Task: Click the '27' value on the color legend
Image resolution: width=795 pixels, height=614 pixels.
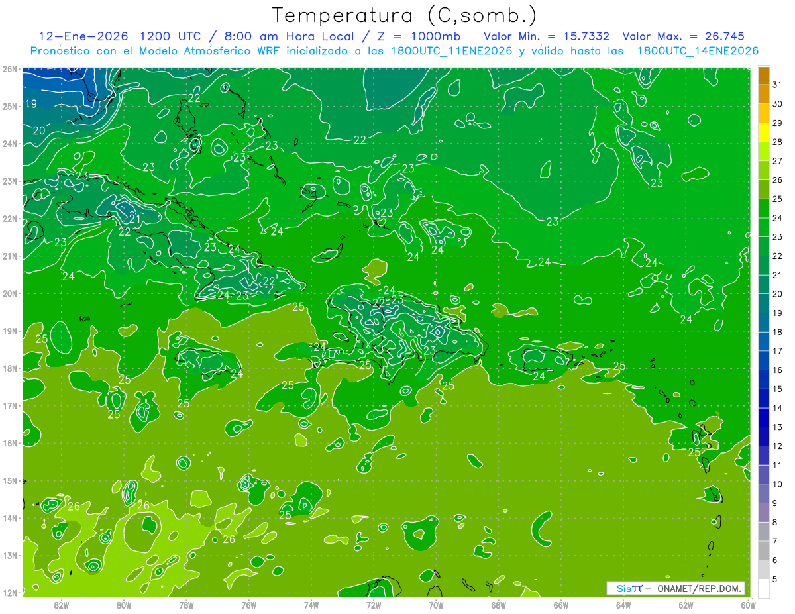Action: (777, 161)
